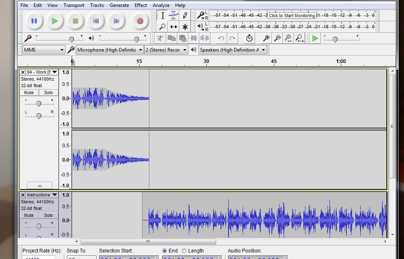
Task: Start playback with the green Play button
Action: click(54, 21)
